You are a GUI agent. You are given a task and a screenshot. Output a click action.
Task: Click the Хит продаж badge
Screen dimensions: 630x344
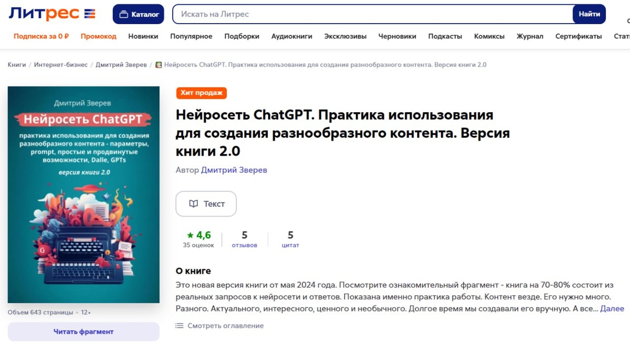coord(202,93)
